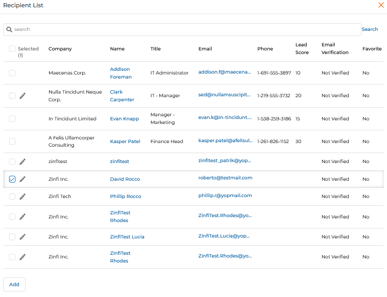387x297 pixels.
Task: Click the Finance Head title cell
Action: click(167, 141)
